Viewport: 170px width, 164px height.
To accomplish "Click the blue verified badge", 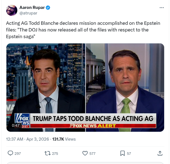I will 48,8.
